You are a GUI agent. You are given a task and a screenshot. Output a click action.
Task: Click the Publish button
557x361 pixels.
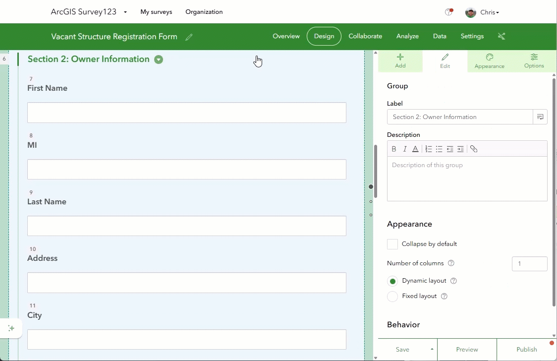click(526, 349)
